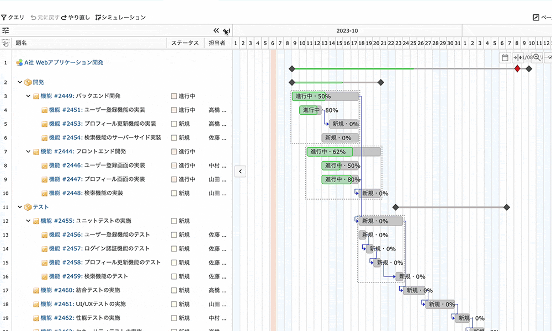Collapse the grid with the double-chevron icon
This screenshot has height=331, width=552.
click(x=216, y=30)
